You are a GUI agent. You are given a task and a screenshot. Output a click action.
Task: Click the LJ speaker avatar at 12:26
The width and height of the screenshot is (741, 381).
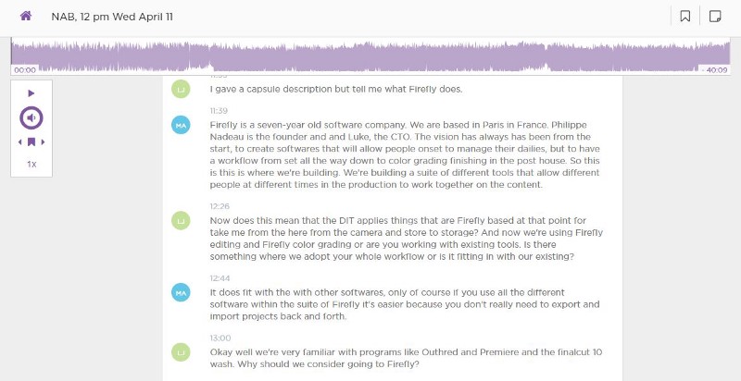pos(181,220)
